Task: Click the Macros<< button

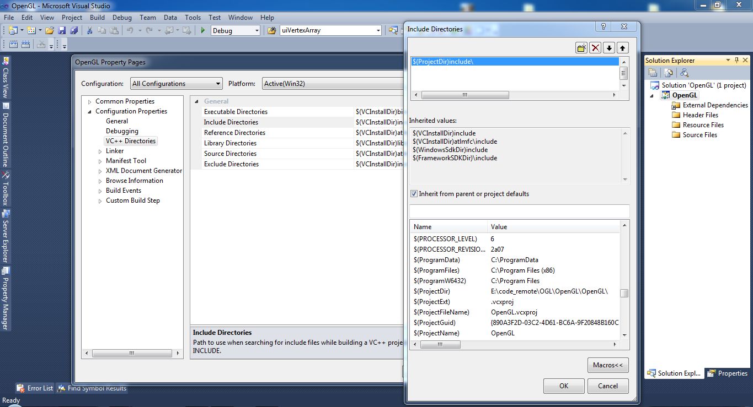Action: pyautogui.click(x=608, y=365)
